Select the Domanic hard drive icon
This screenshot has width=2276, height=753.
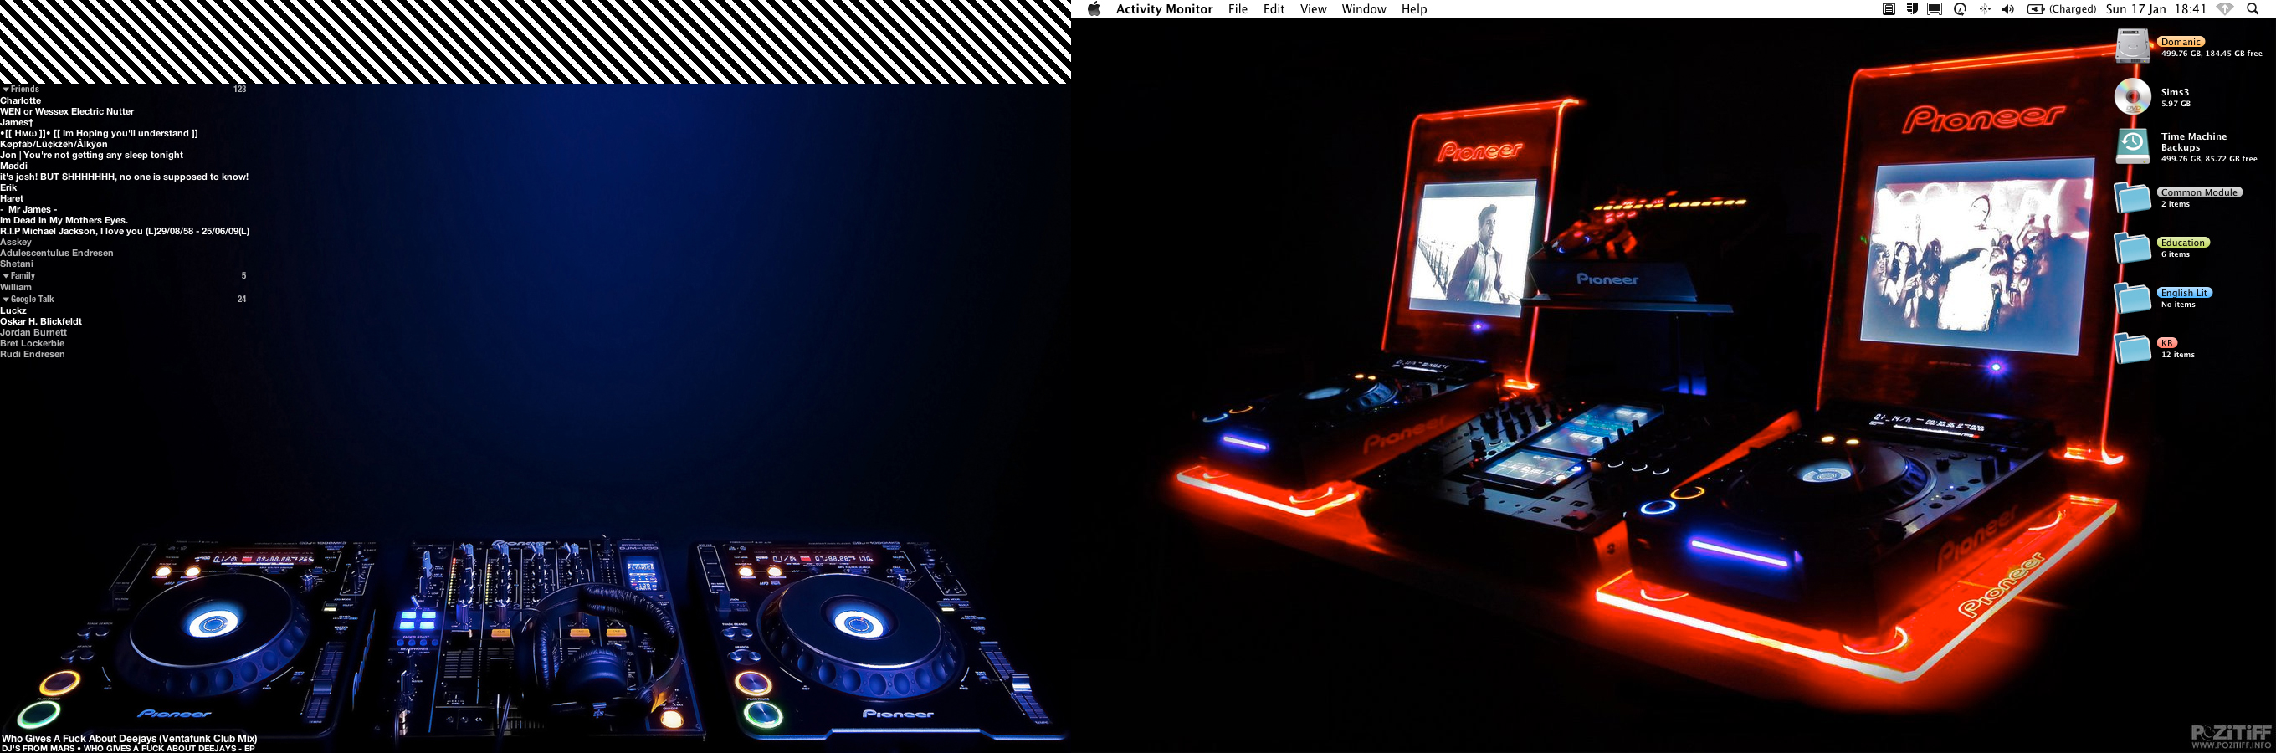2132,46
